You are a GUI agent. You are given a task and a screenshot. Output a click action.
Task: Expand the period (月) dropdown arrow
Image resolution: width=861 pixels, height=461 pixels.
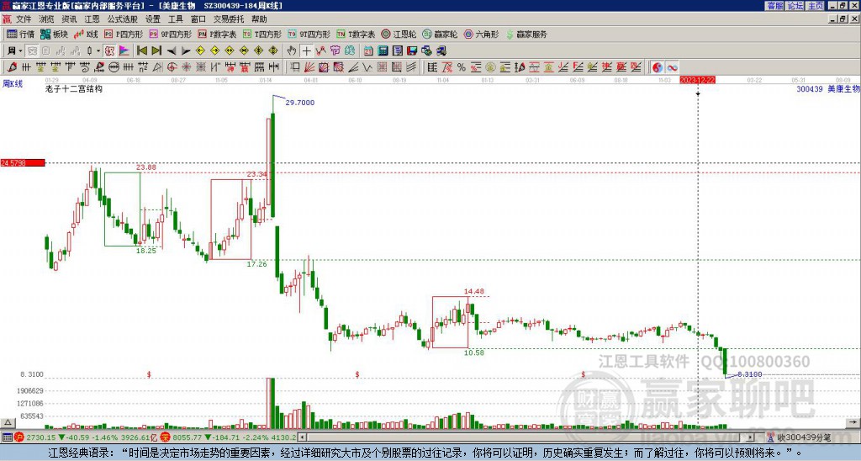[x=20, y=51]
